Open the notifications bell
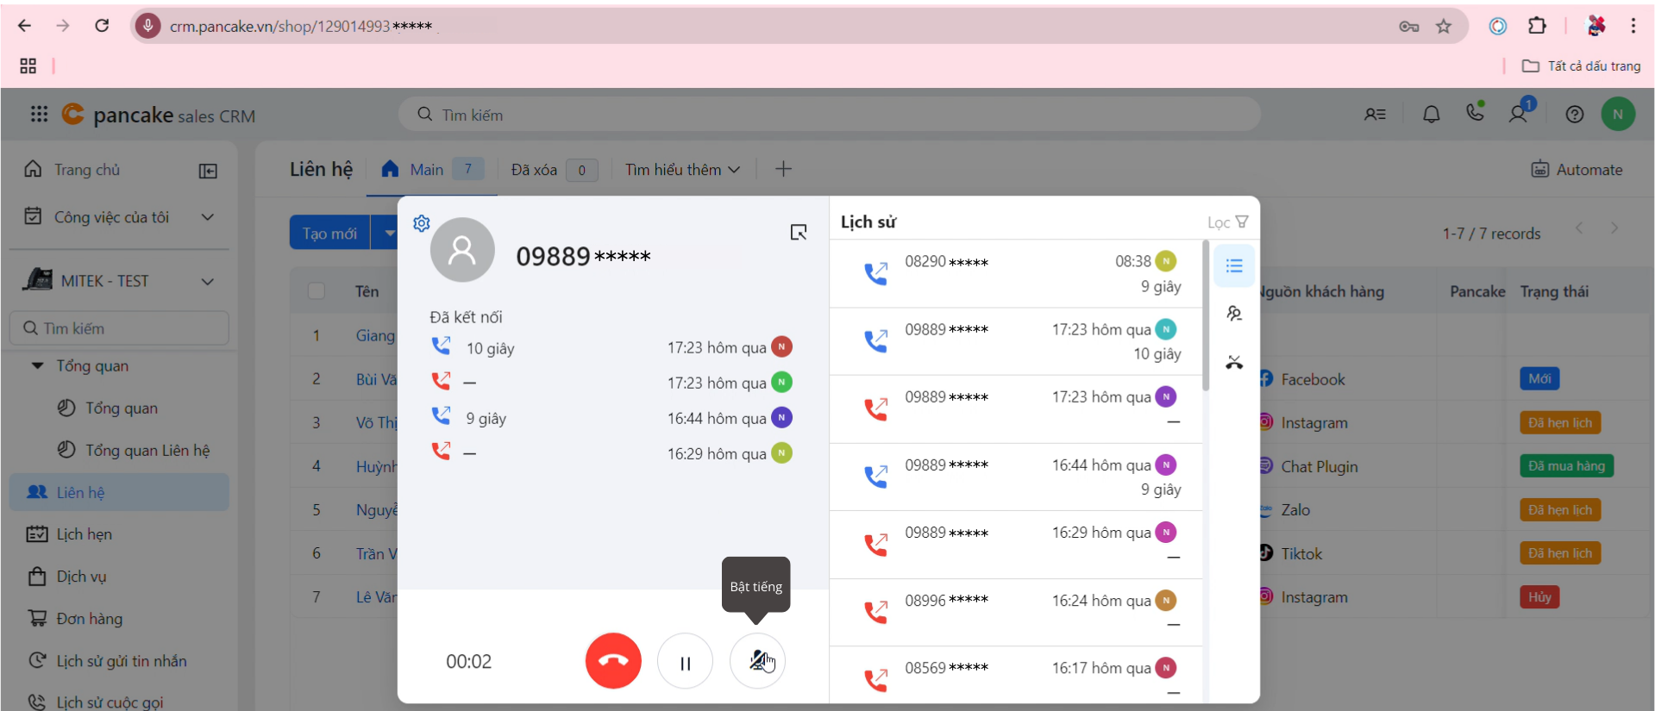Viewport: 1655px width, 711px height. click(1431, 115)
